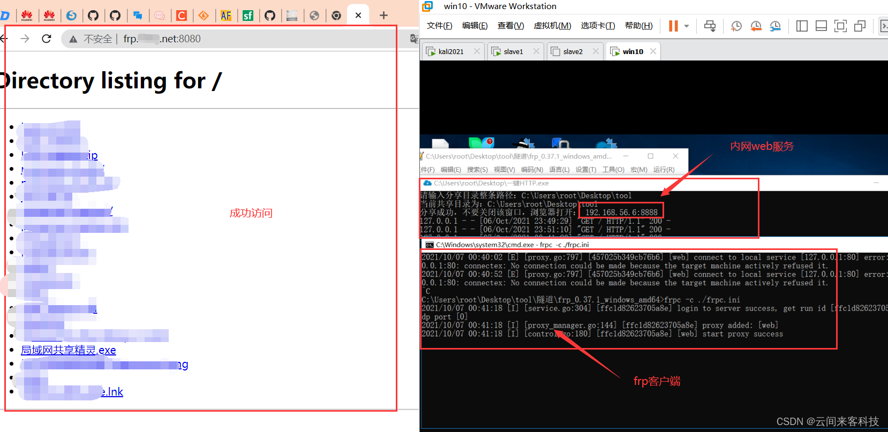
Task: Switch to first Huawei browser tab
Action: (x=27, y=16)
